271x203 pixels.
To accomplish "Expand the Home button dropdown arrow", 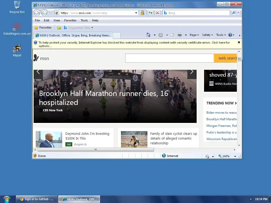I will 155,35.
